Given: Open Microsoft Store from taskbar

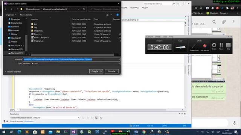Looking at the screenshot, I should [x=35, y=132].
